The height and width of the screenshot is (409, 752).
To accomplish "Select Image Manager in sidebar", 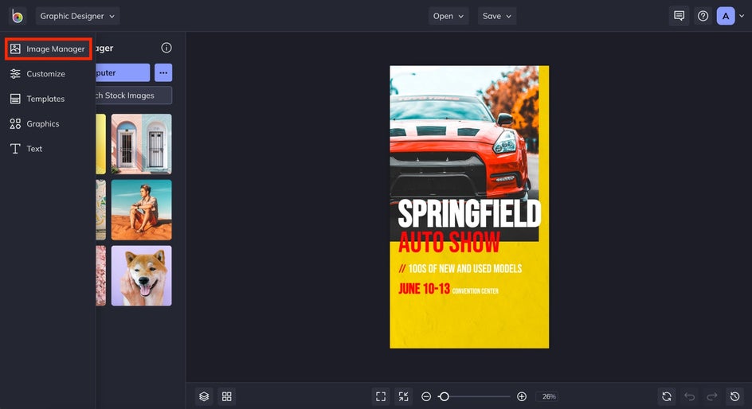I will tap(48, 49).
